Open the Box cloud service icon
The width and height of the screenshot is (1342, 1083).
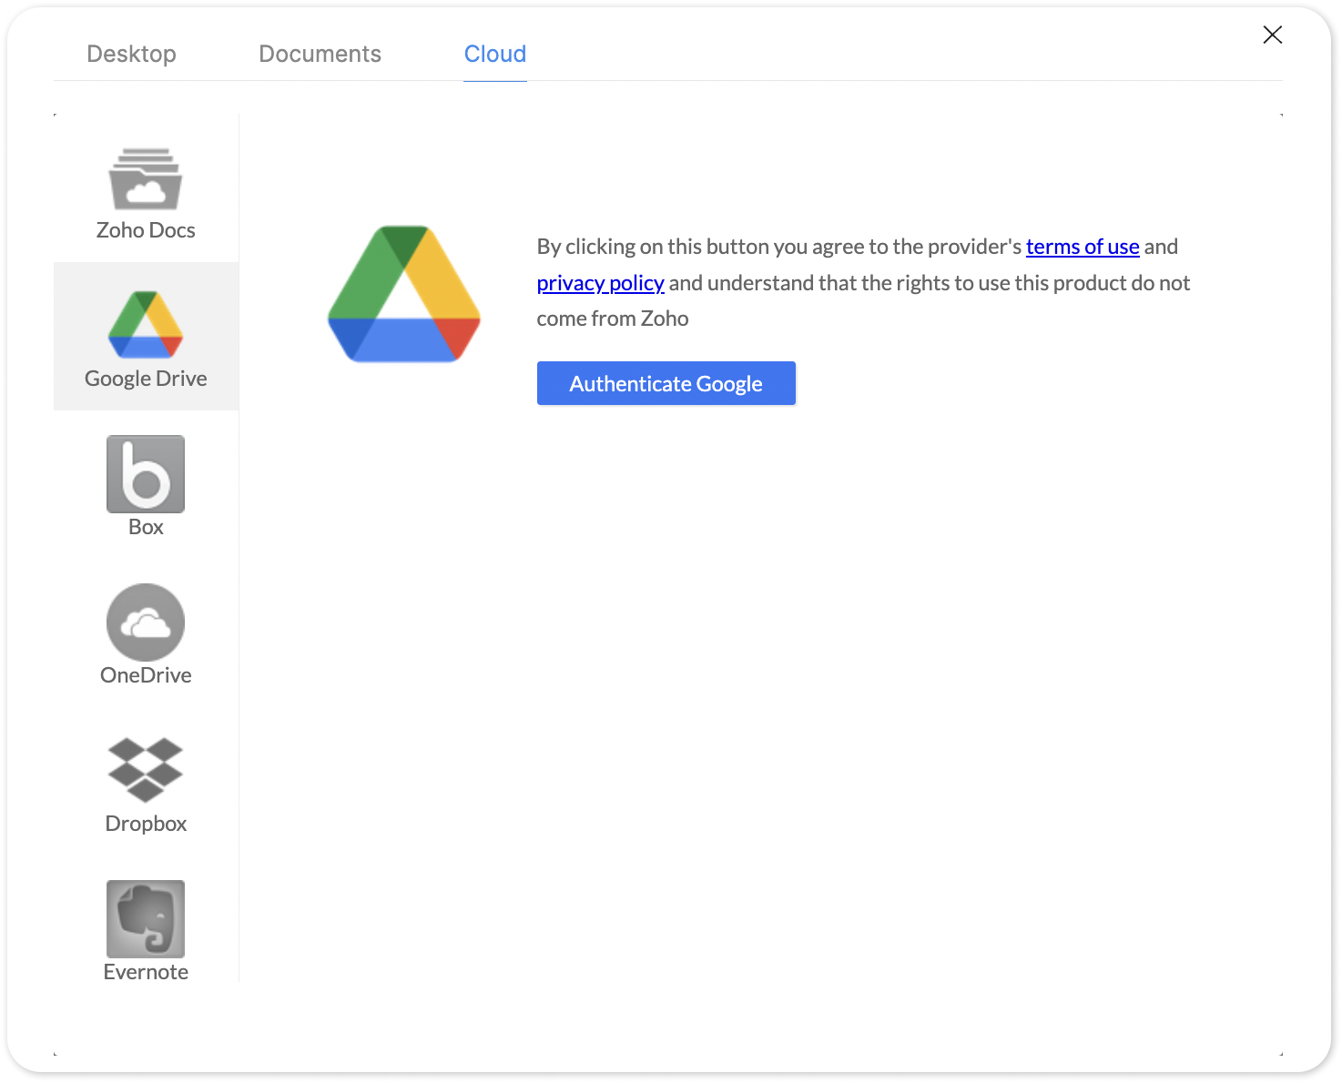146,474
